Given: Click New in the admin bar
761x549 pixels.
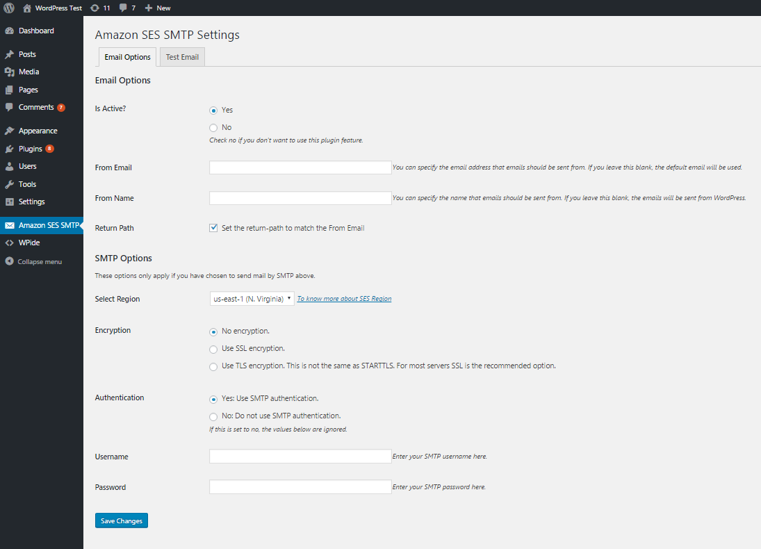Looking at the screenshot, I should click(x=163, y=8).
